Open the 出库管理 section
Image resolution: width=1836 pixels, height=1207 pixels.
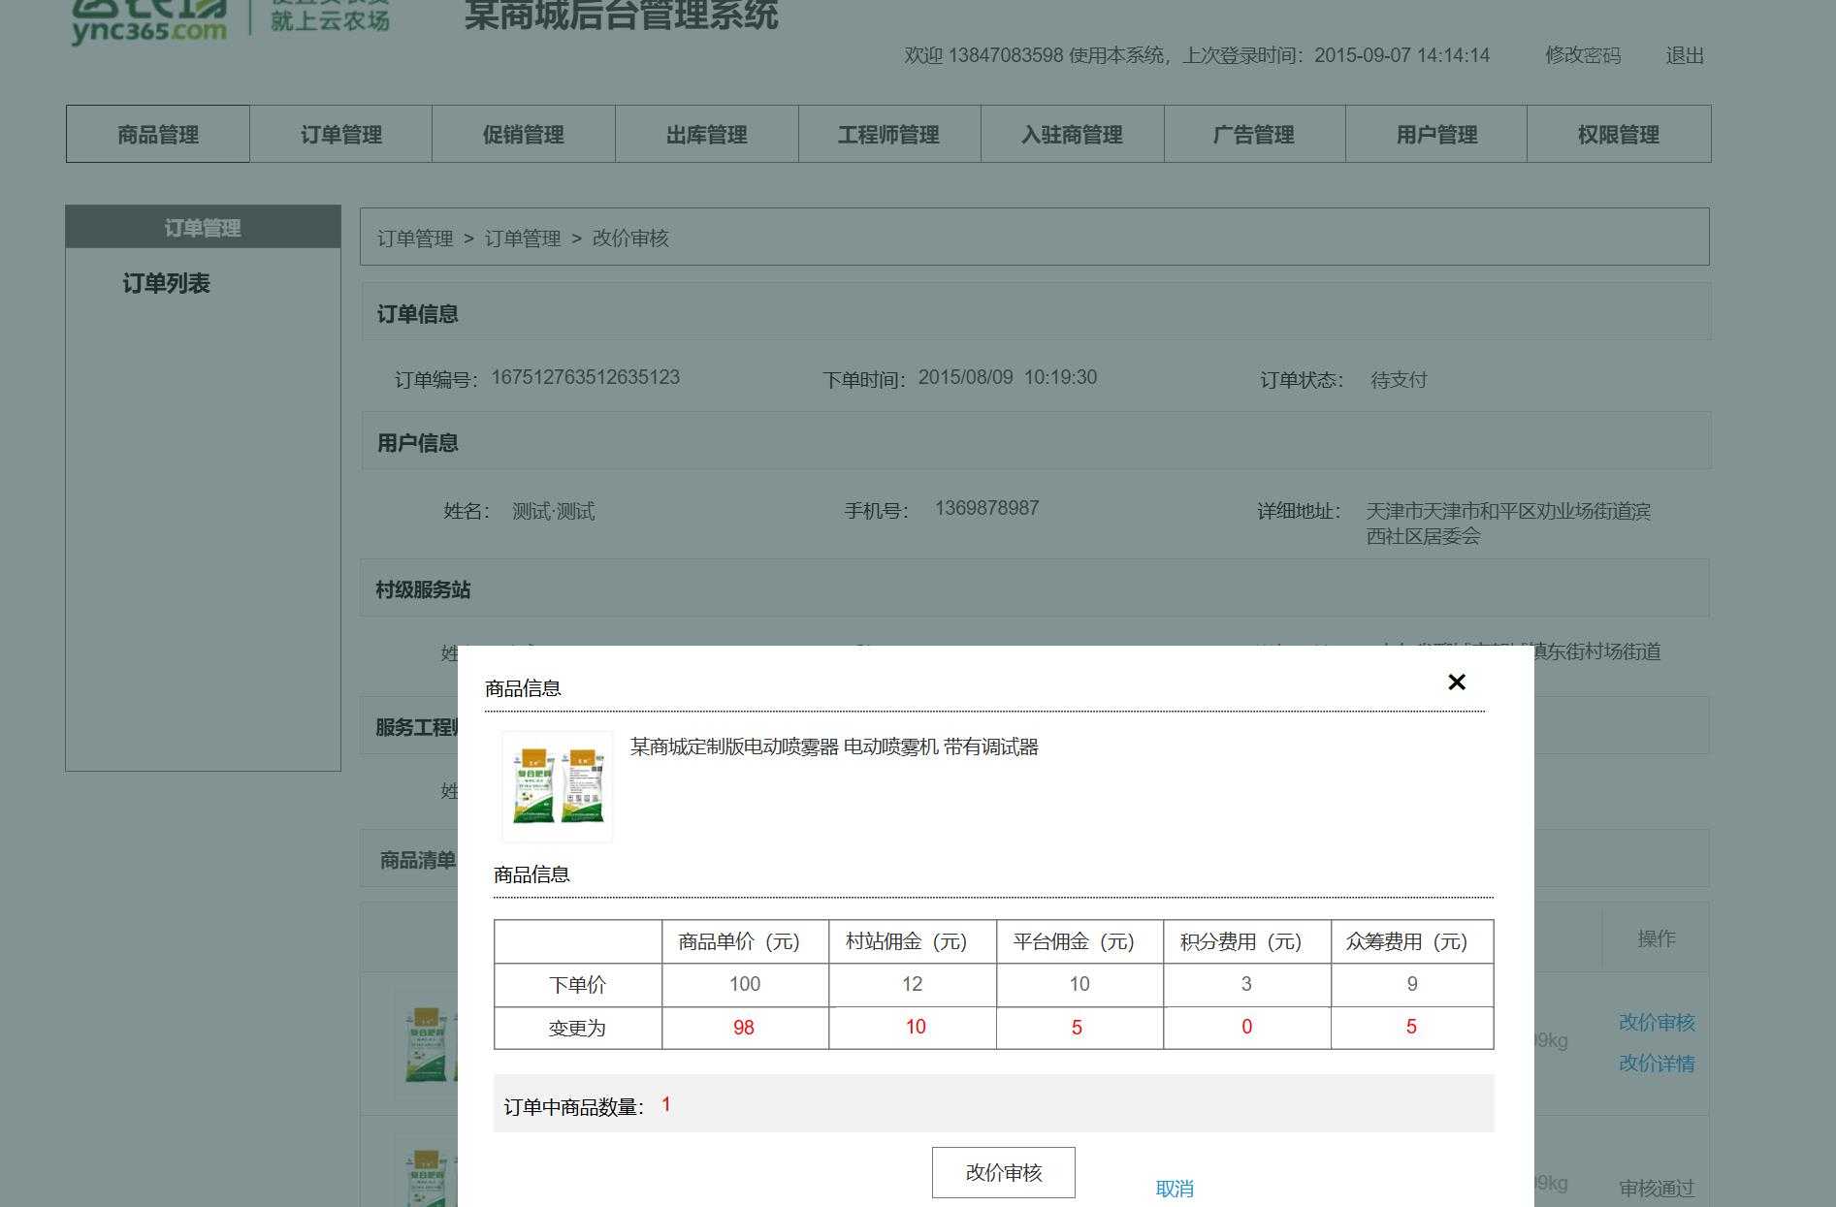pos(705,134)
